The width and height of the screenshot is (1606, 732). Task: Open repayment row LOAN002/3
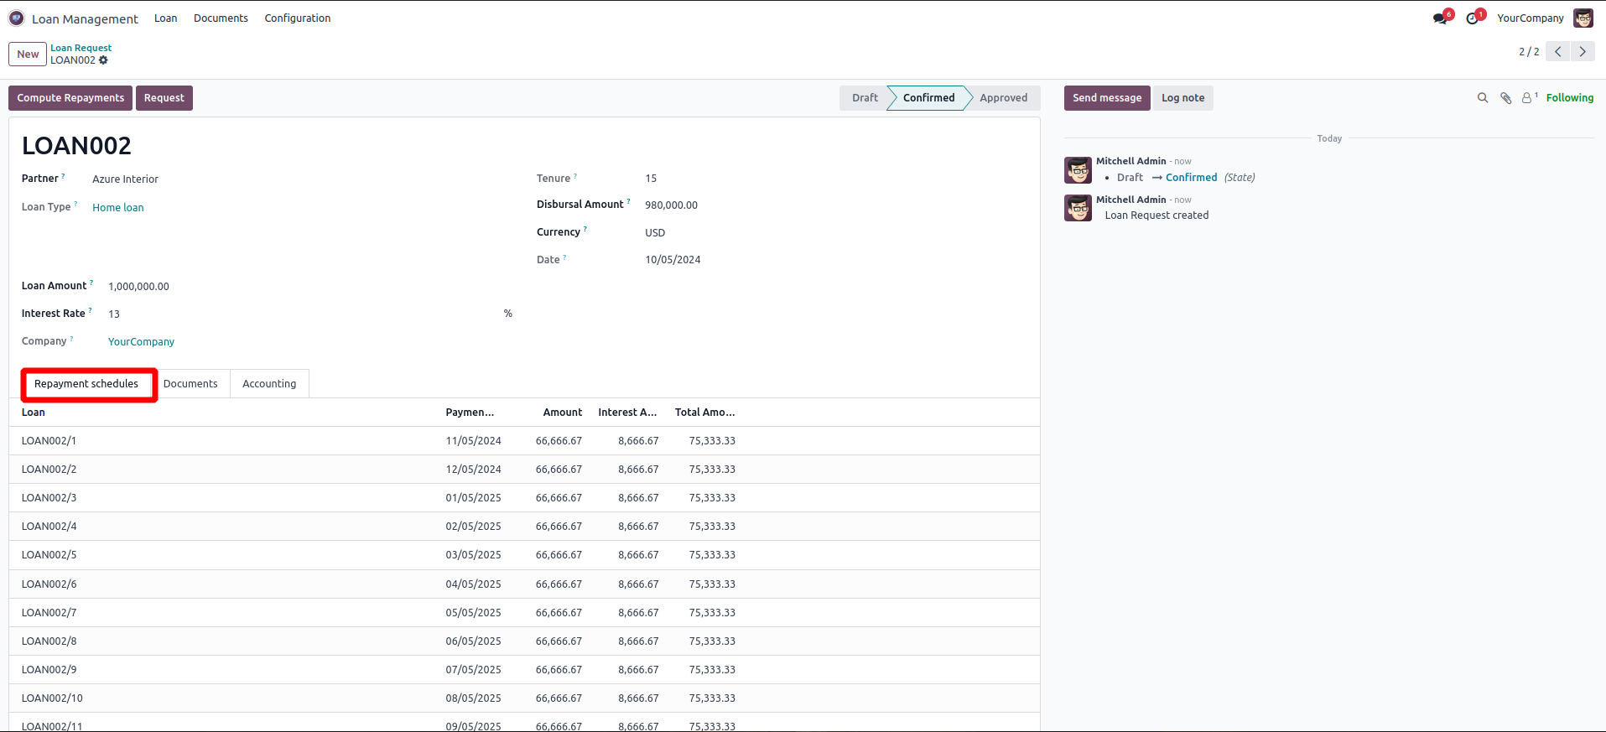(524, 498)
